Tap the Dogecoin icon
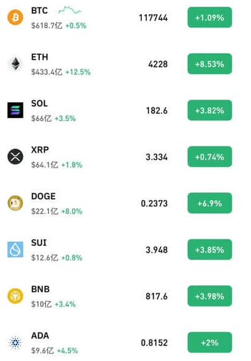The height and width of the screenshot is (361, 251). tap(15, 203)
